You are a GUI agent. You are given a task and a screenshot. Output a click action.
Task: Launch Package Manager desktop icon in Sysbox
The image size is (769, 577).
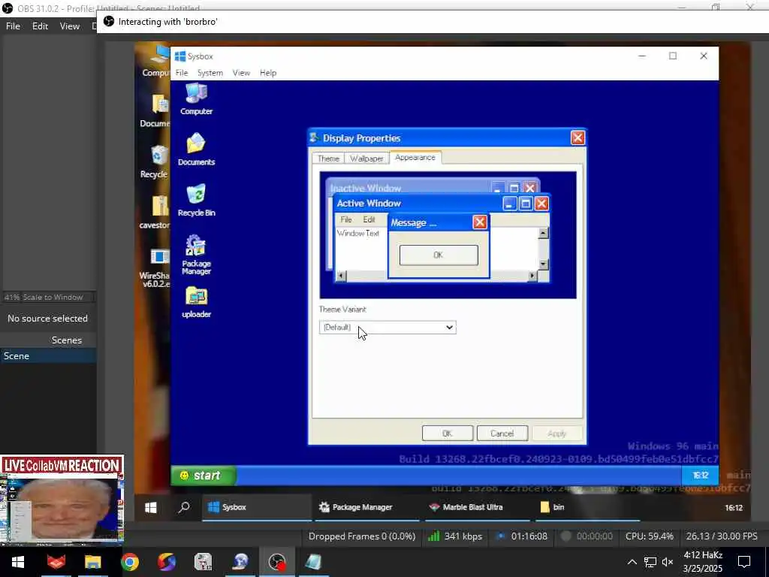click(x=196, y=254)
